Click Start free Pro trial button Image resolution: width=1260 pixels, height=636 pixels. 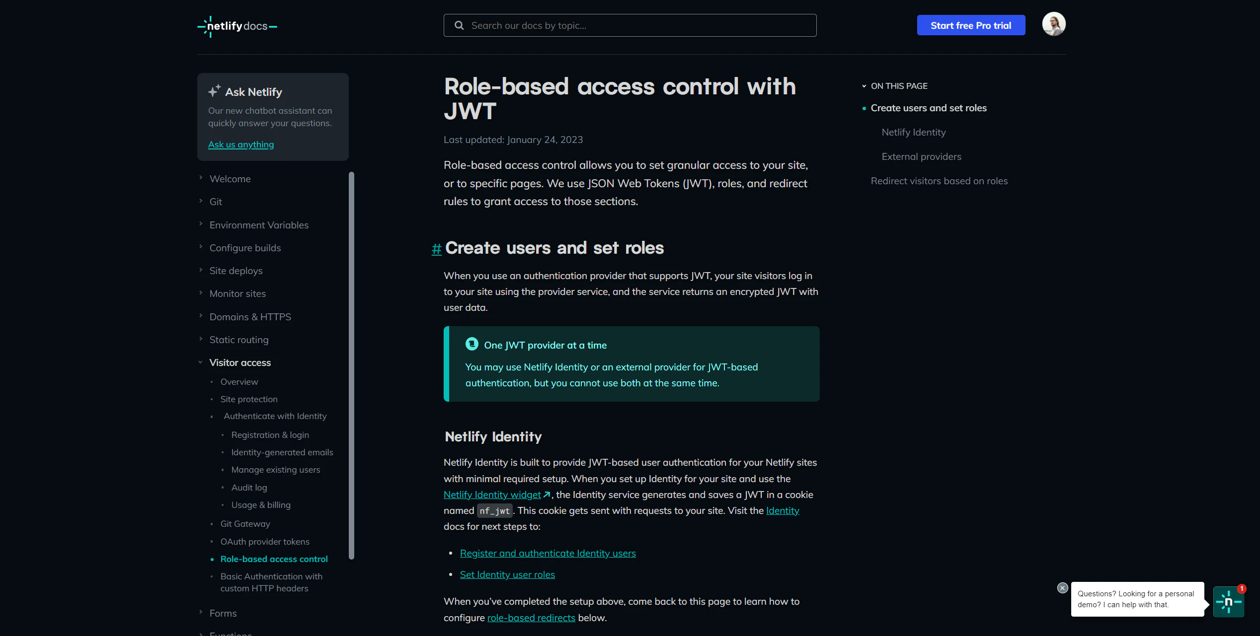(x=971, y=25)
